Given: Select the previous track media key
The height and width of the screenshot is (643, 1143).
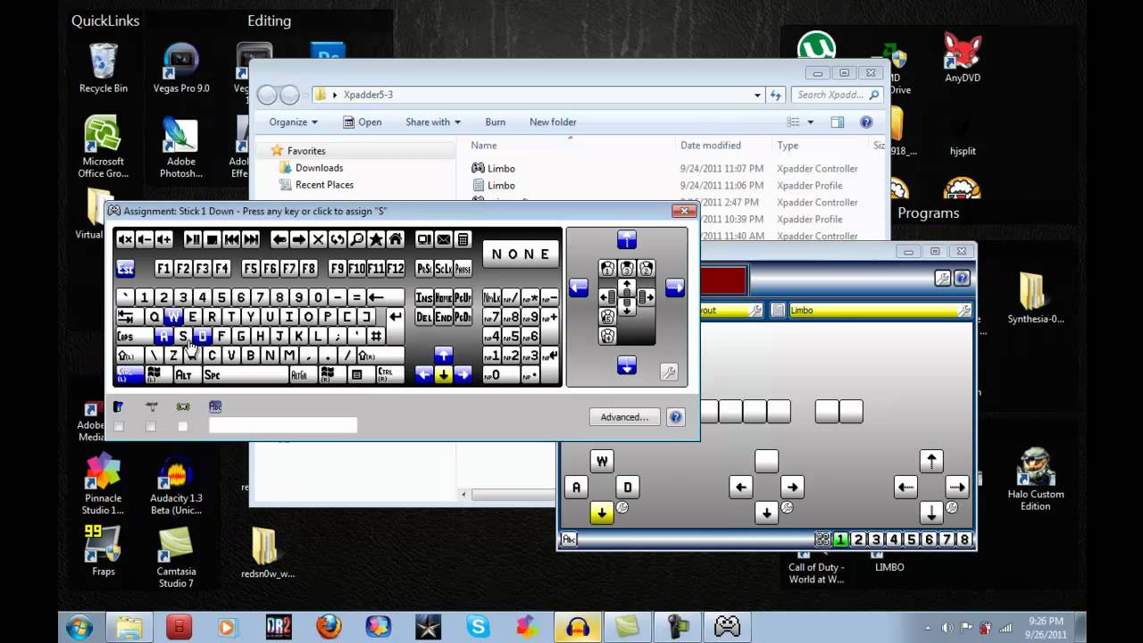Looking at the screenshot, I should (x=232, y=239).
